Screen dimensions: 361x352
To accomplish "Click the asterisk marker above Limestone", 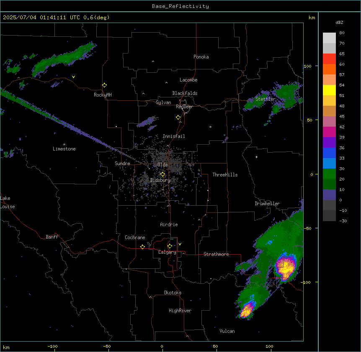I will pos(64,145).
